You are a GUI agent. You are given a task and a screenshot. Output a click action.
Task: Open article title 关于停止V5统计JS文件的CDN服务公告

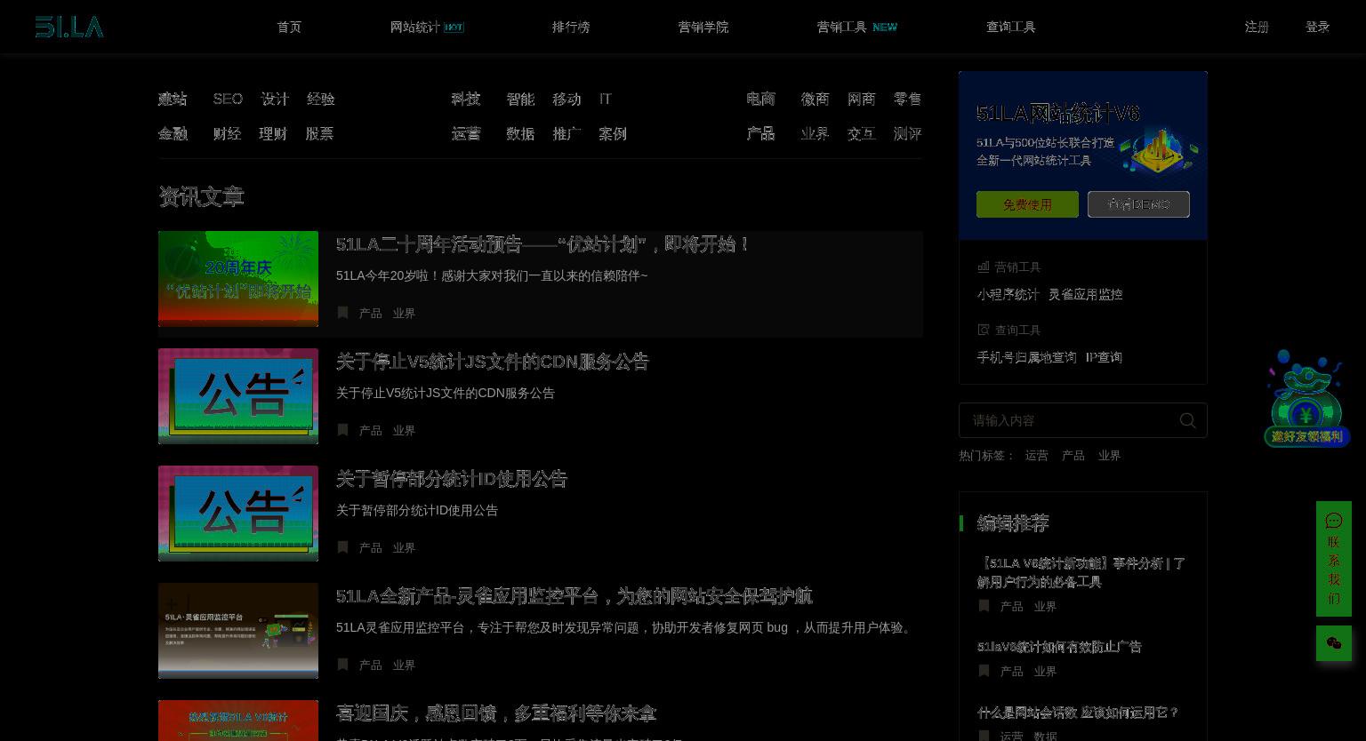point(493,362)
